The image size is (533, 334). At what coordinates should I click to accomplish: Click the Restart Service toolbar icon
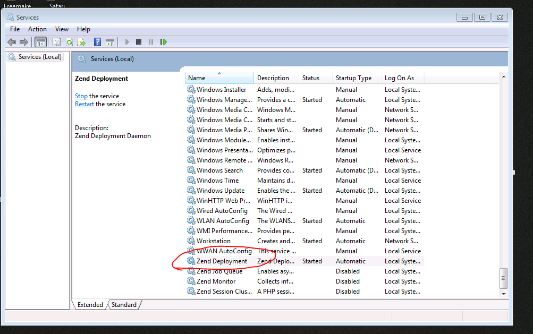pyautogui.click(x=164, y=42)
